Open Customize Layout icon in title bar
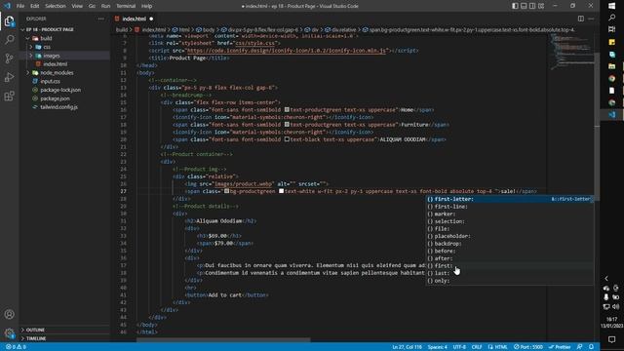Image resolution: width=624 pixels, height=351 pixels. (541, 6)
